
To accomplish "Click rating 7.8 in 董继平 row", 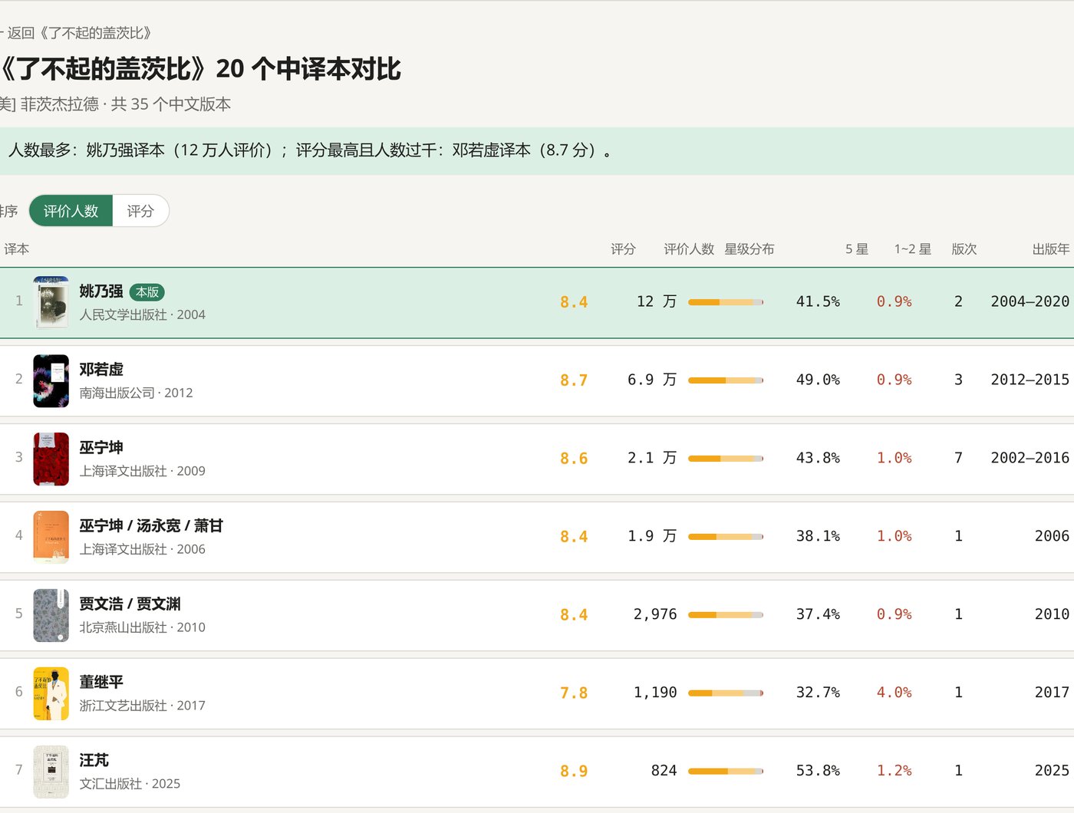I will [x=574, y=693].
